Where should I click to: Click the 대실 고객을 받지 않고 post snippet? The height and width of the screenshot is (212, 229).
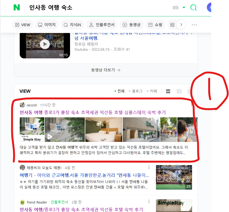pyautogui.click(x=104, y=150)
